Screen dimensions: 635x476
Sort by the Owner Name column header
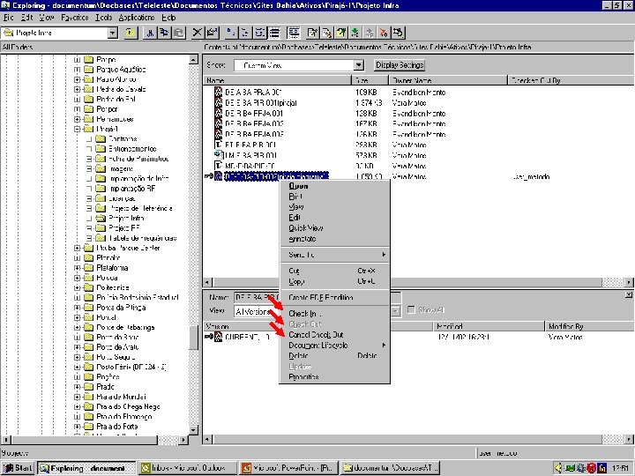pos(448,80)
